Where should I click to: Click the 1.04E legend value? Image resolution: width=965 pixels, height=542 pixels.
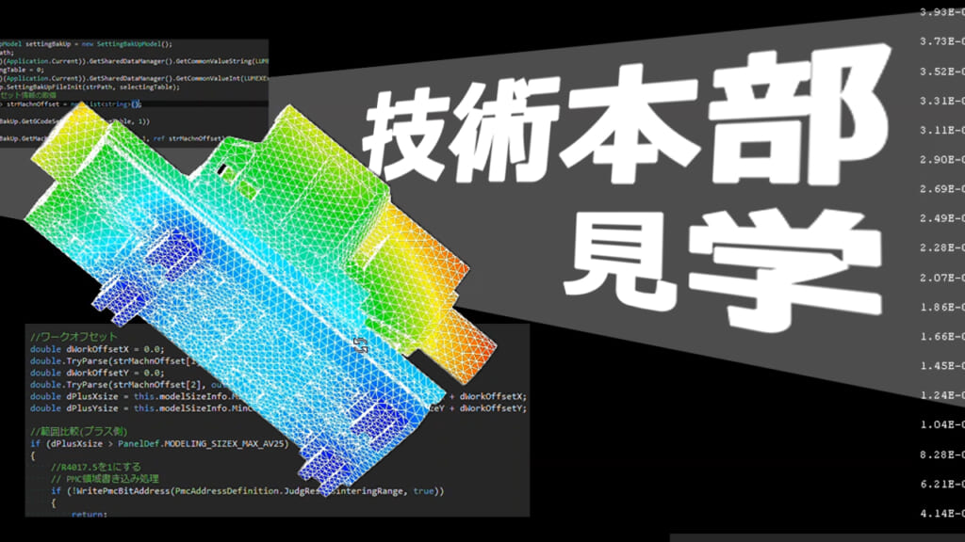pos(938,424)
